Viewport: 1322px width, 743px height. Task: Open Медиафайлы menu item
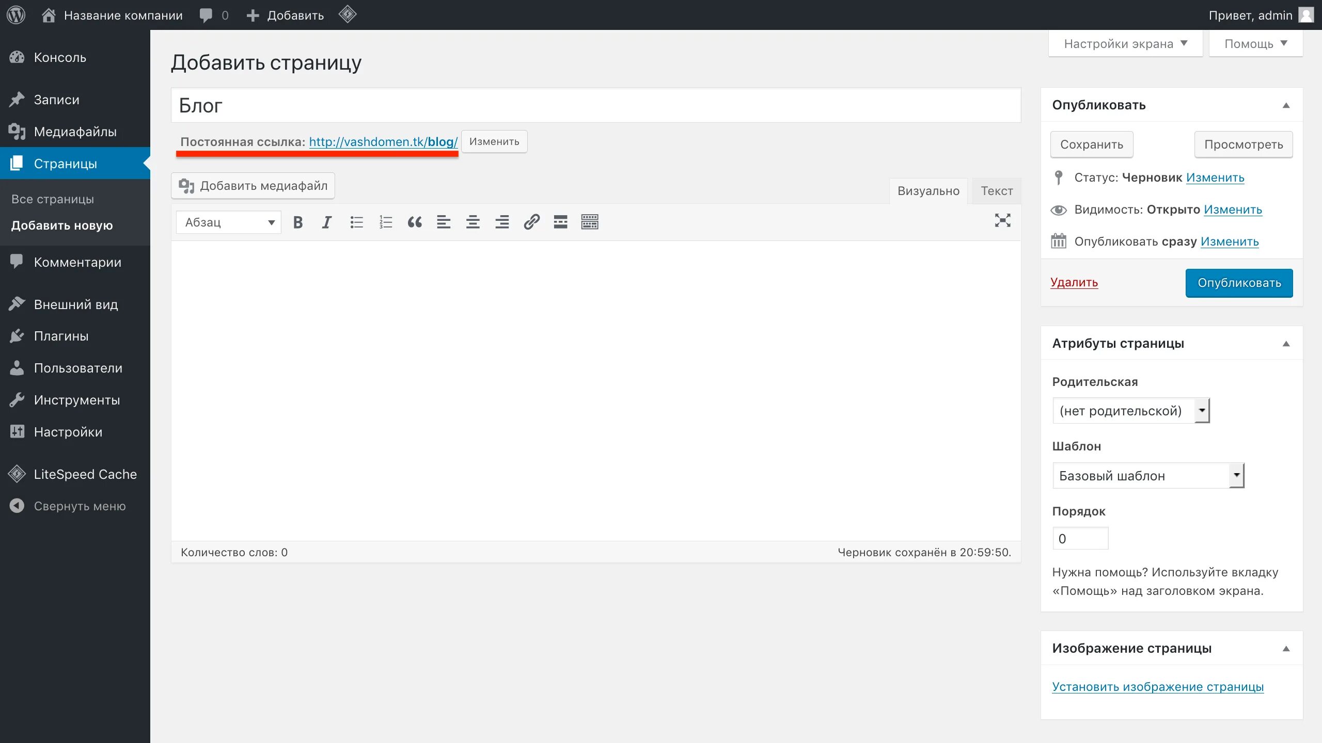tap(75, 132)
